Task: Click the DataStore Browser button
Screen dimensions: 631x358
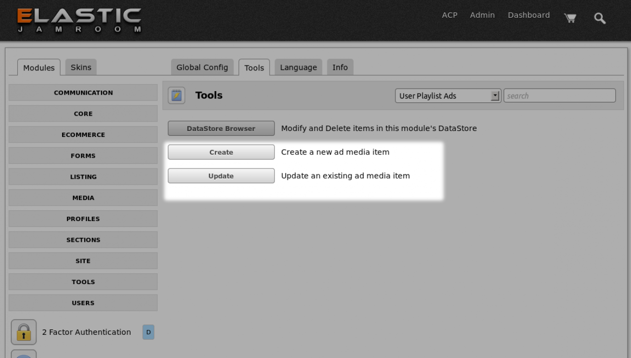Action: (x=221, y=129)
